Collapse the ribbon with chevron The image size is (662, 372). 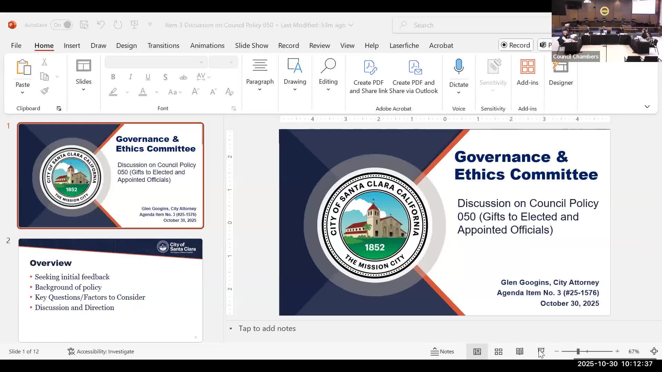[647, 107]
